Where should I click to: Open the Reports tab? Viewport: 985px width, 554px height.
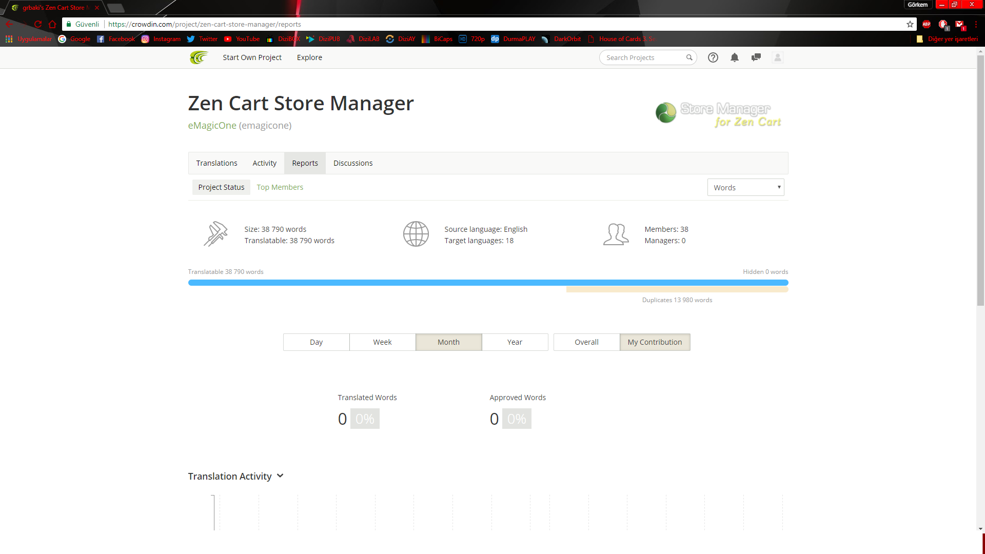coord(305,163)
